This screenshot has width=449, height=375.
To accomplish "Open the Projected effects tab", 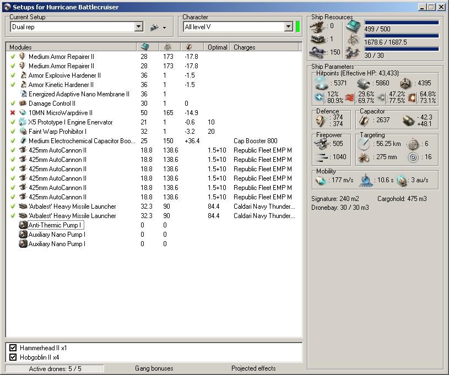I will pos(253,368).
